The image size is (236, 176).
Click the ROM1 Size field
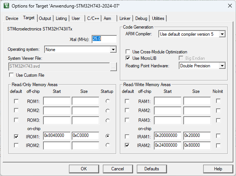pos(86,101)
